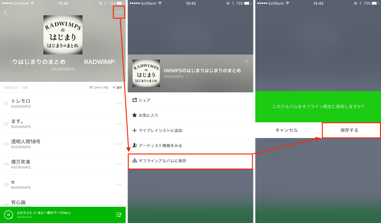381x223 pixels.
Task: Pause the currently playing song
Action: click(x=8, y=215)
